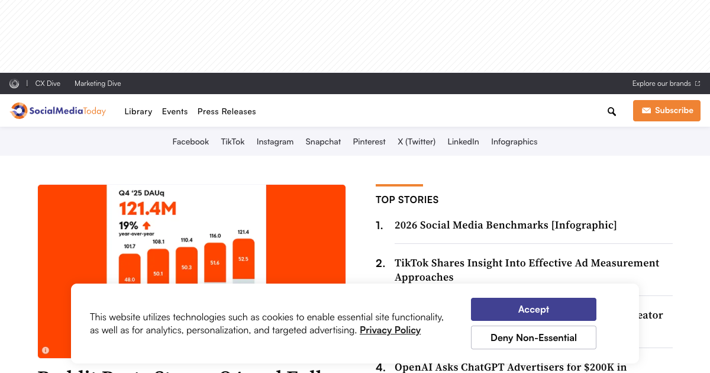
Task: Open the Privacy Policy link
Action: pyautogui.click(x=390, y=330)
